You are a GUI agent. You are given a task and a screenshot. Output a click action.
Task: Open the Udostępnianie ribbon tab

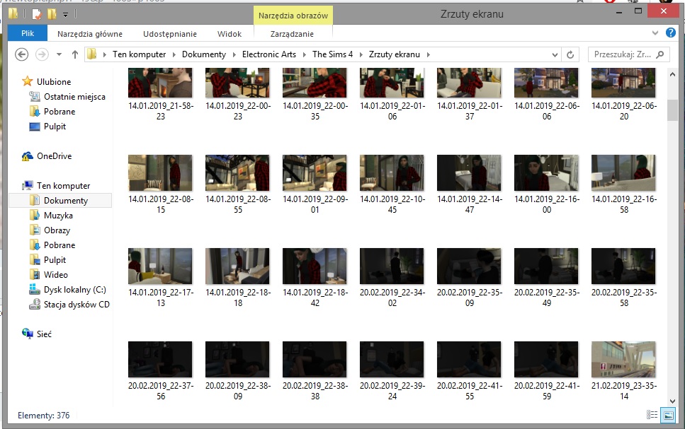click(170, 33)
